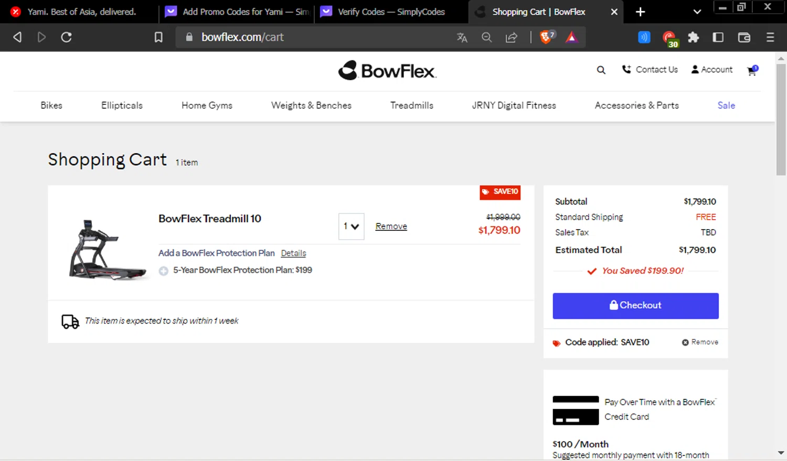The height and width of the screenshot is (461, 787).
Task: Remove the applied SAVE10 code
Action: tap(700, 342)
